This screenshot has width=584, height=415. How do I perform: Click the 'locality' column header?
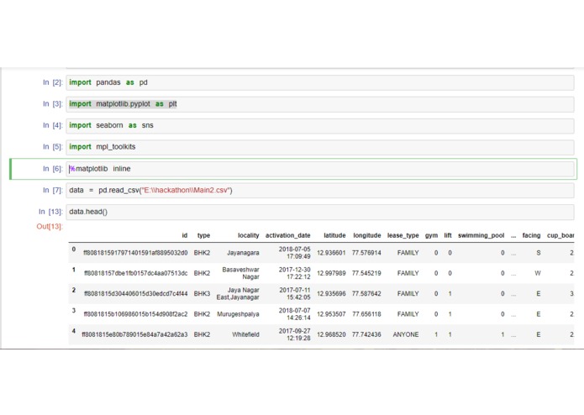(x=249, y=235)
